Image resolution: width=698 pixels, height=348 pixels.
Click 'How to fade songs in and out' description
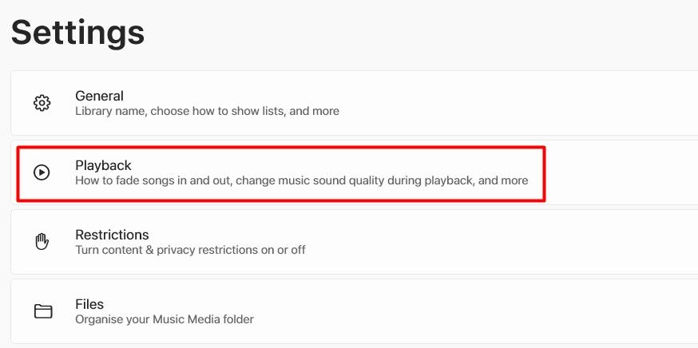[153, 180]
